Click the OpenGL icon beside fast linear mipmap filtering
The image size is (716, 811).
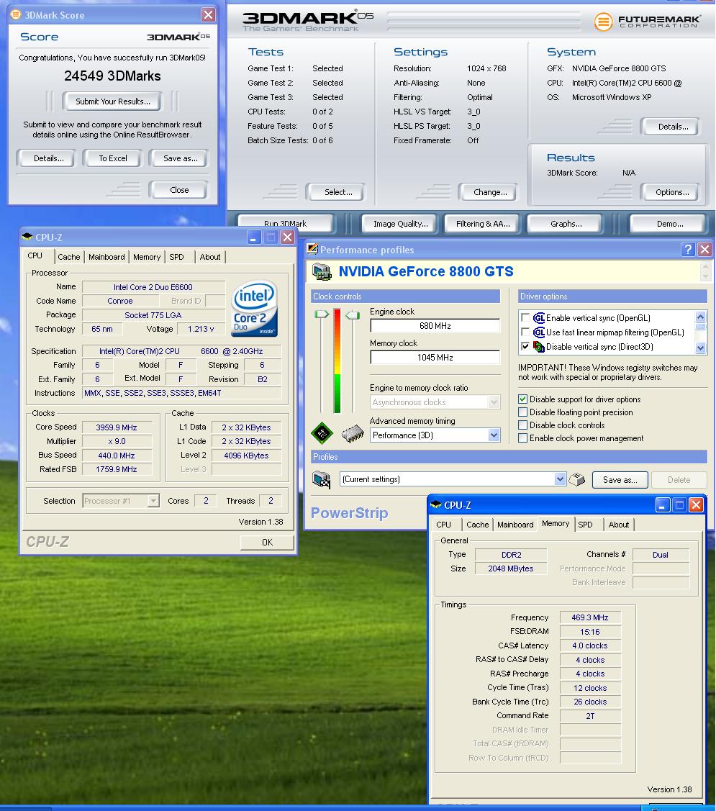coord(539,332)
